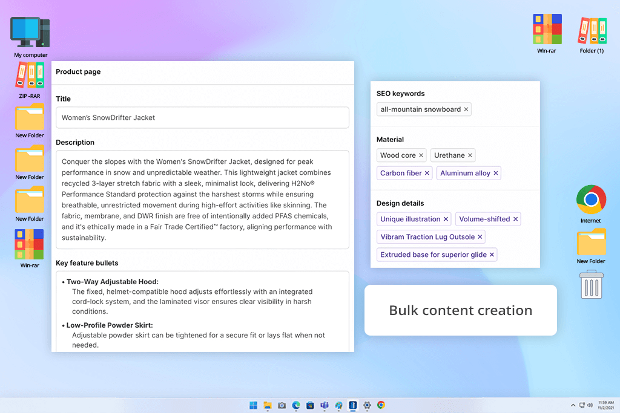The image size is (620, 413).
Task: Open the network tray icon
Action: pos(582,405)
